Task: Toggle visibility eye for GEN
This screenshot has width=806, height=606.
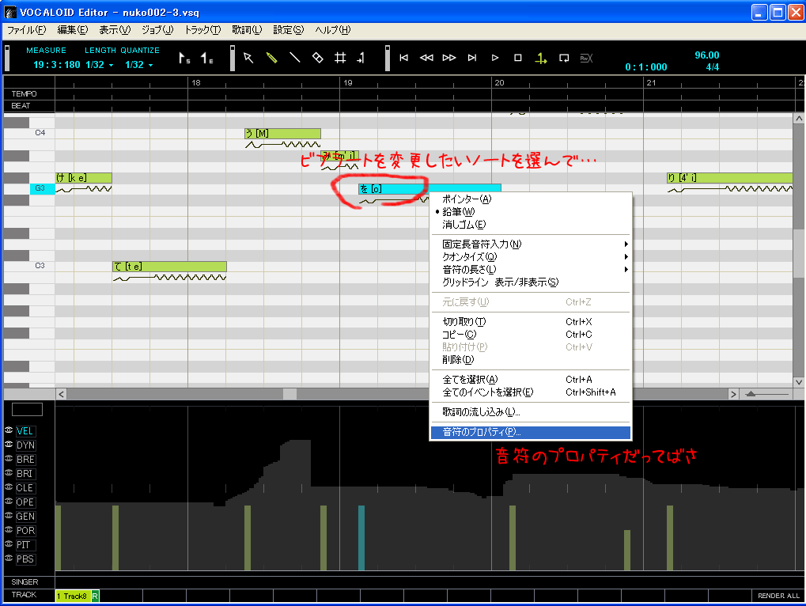Action: click(x=9, y=516)
